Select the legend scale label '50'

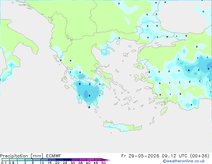(x=103, y=163)
